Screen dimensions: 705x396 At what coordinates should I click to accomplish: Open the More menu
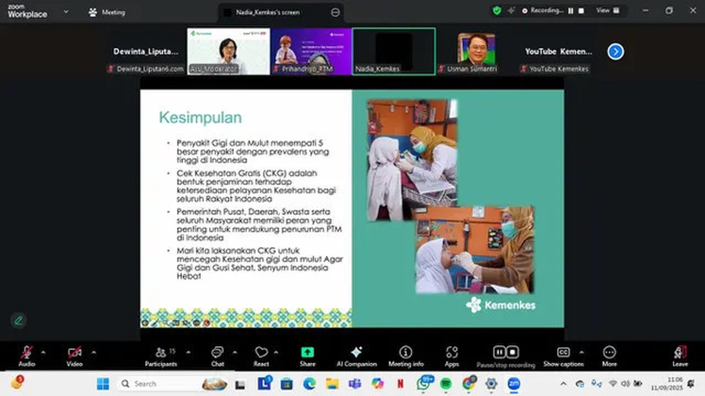tap(609, 356)
